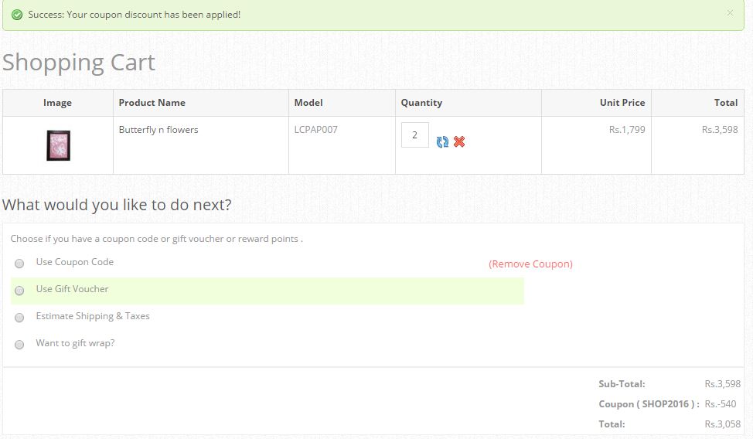Image resolution: width=753 pixels, height=439 pixels.
Task: Click the quantity input field
Action: point(414,135)
